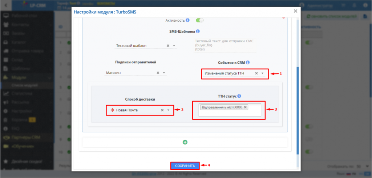
Task: Clear the Новая Почта delivery method
Action: click(x=162, y=110)
